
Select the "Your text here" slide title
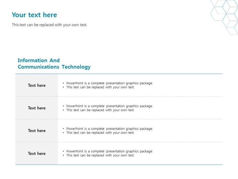pos(34,15)
